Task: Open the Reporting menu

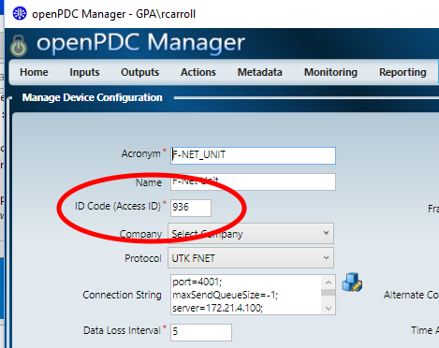Action: tap(402, 72)
